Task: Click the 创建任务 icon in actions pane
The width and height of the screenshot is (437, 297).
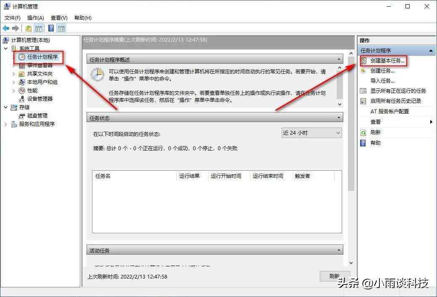Action: (x=363, y=71)
